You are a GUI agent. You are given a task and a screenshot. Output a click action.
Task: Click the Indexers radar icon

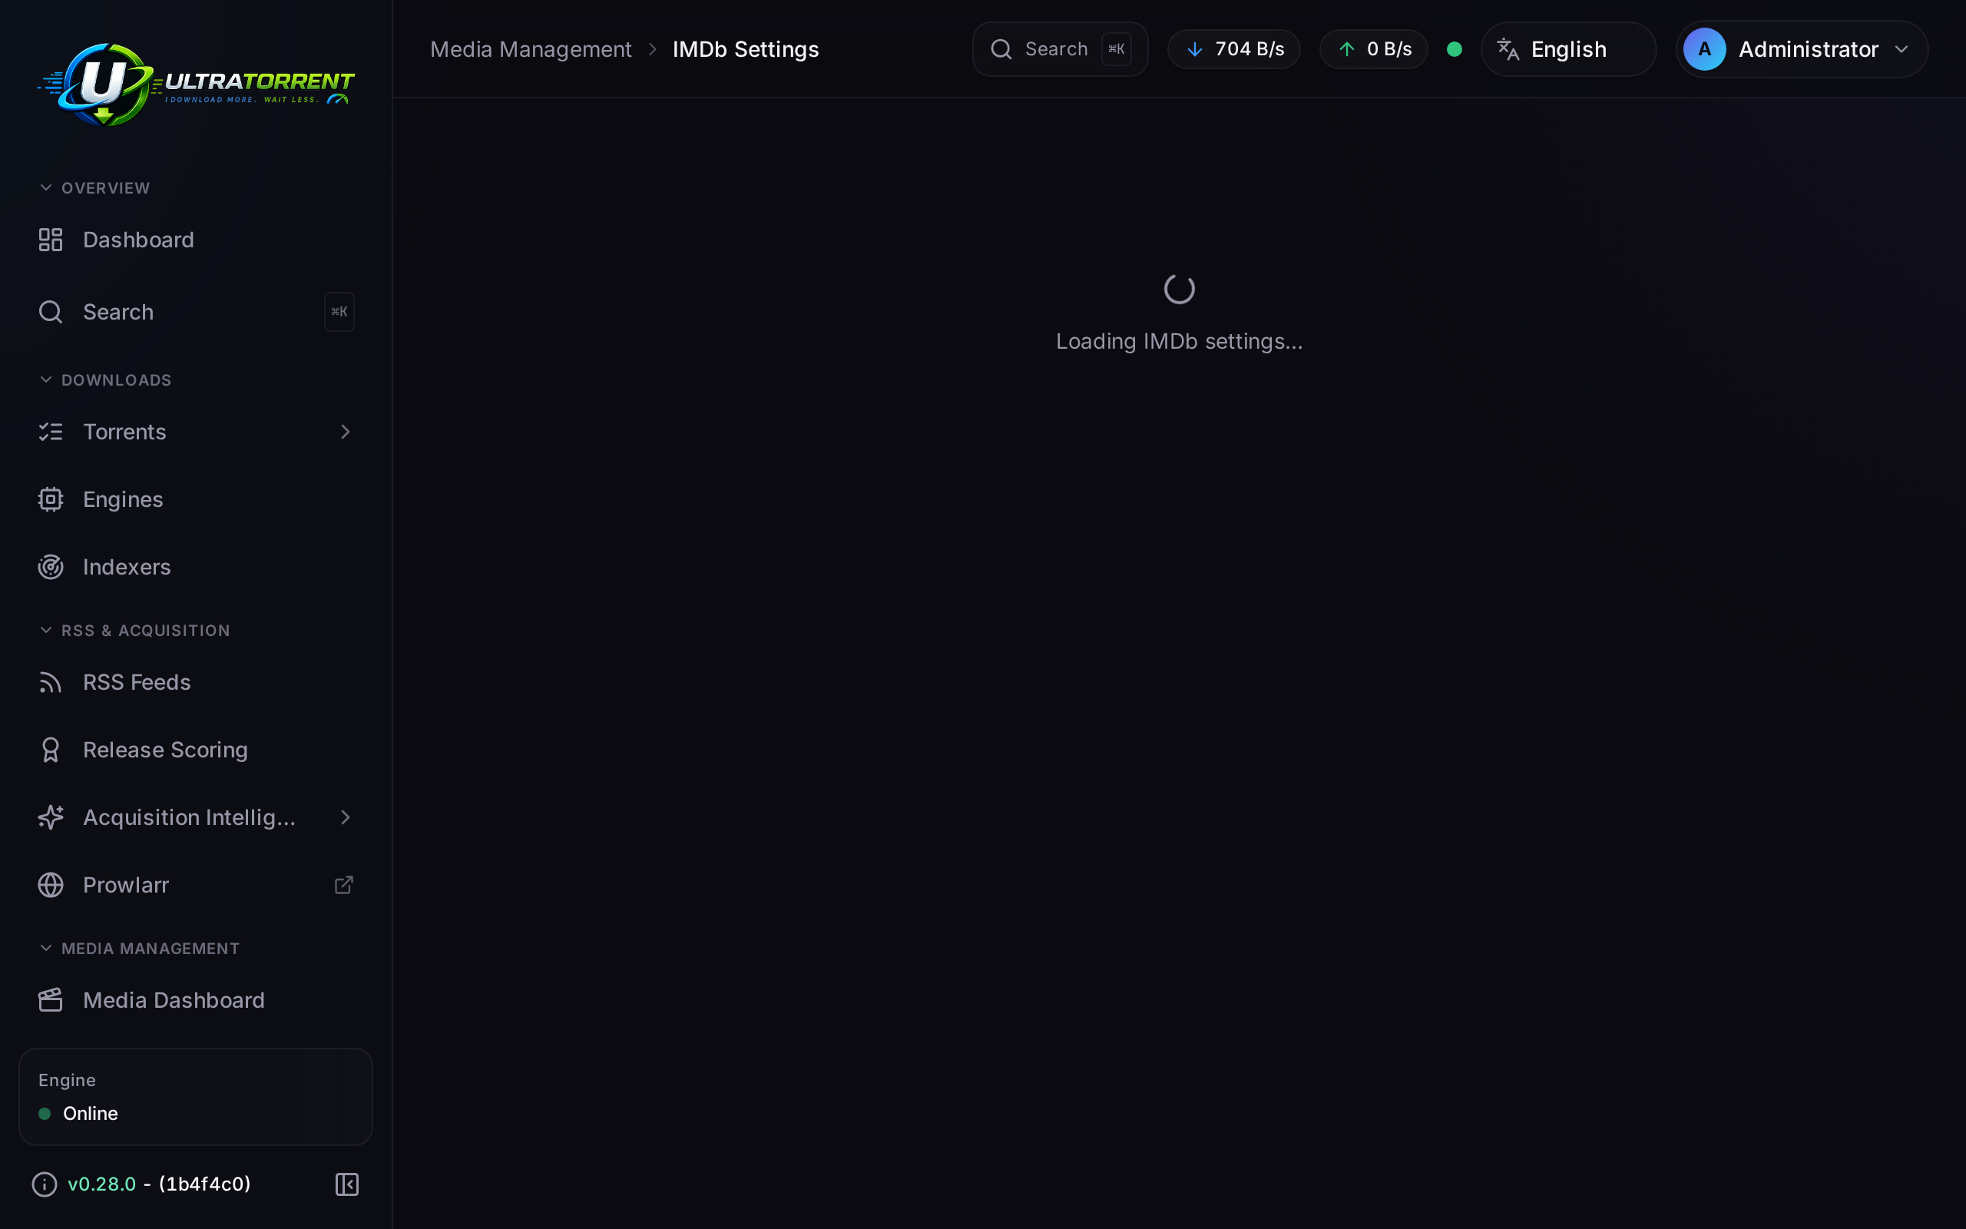[x=51, y=567]
